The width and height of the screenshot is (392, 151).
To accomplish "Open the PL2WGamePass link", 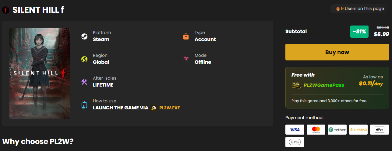I will click(x=324, y=85).
